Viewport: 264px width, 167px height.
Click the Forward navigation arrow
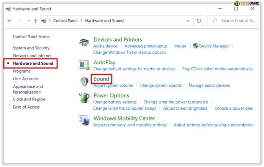20,21
